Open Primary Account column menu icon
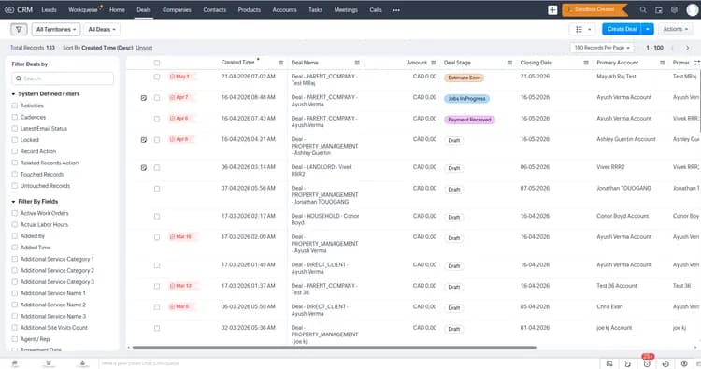The width and height of the screenshot is (701, 369). (662, 63)
